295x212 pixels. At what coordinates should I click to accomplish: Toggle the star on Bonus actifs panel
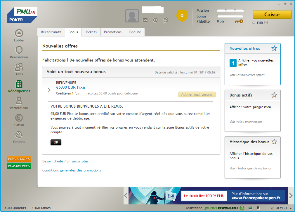coord(274,95)
